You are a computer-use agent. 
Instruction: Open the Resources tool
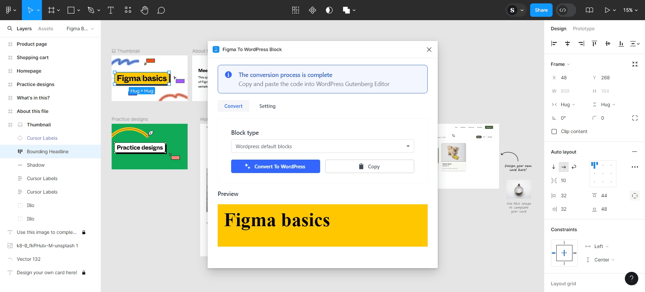(128, 10)
